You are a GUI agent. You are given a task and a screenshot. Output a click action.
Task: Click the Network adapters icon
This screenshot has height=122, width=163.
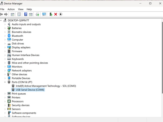coord(9,71)
